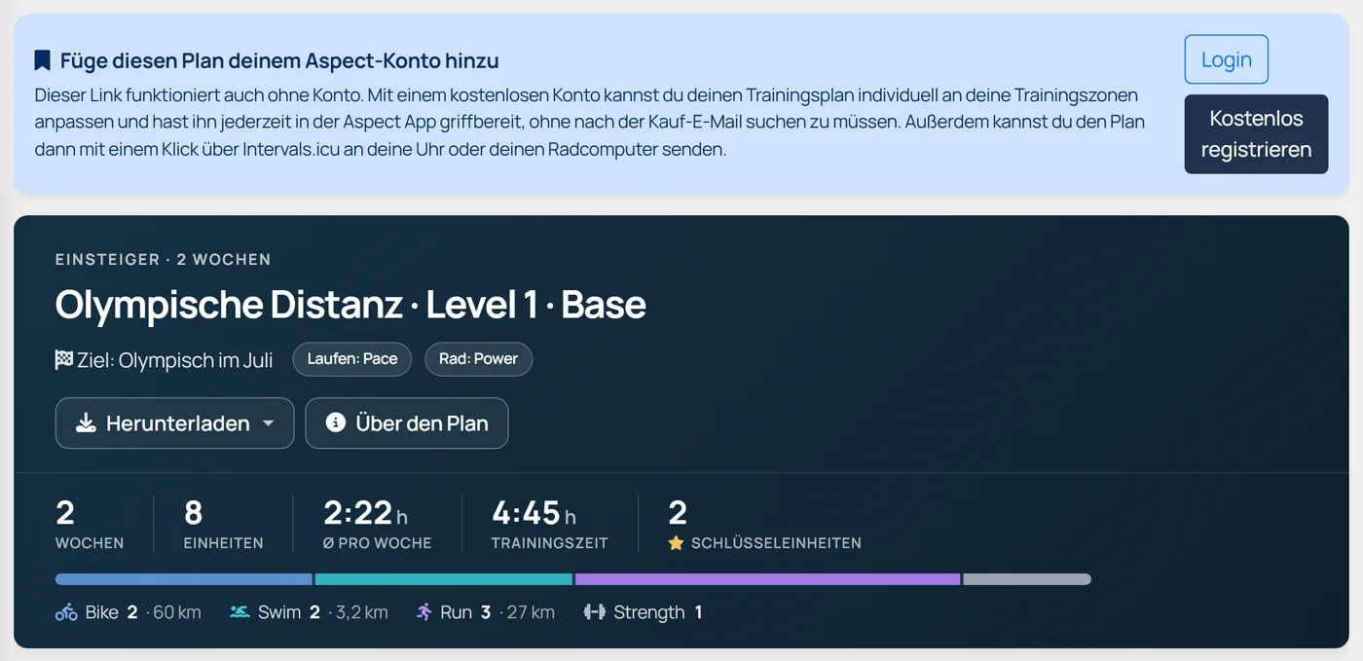Click the download icon in the Herunterladen button
1363x661 pixels.
point(86,423)
